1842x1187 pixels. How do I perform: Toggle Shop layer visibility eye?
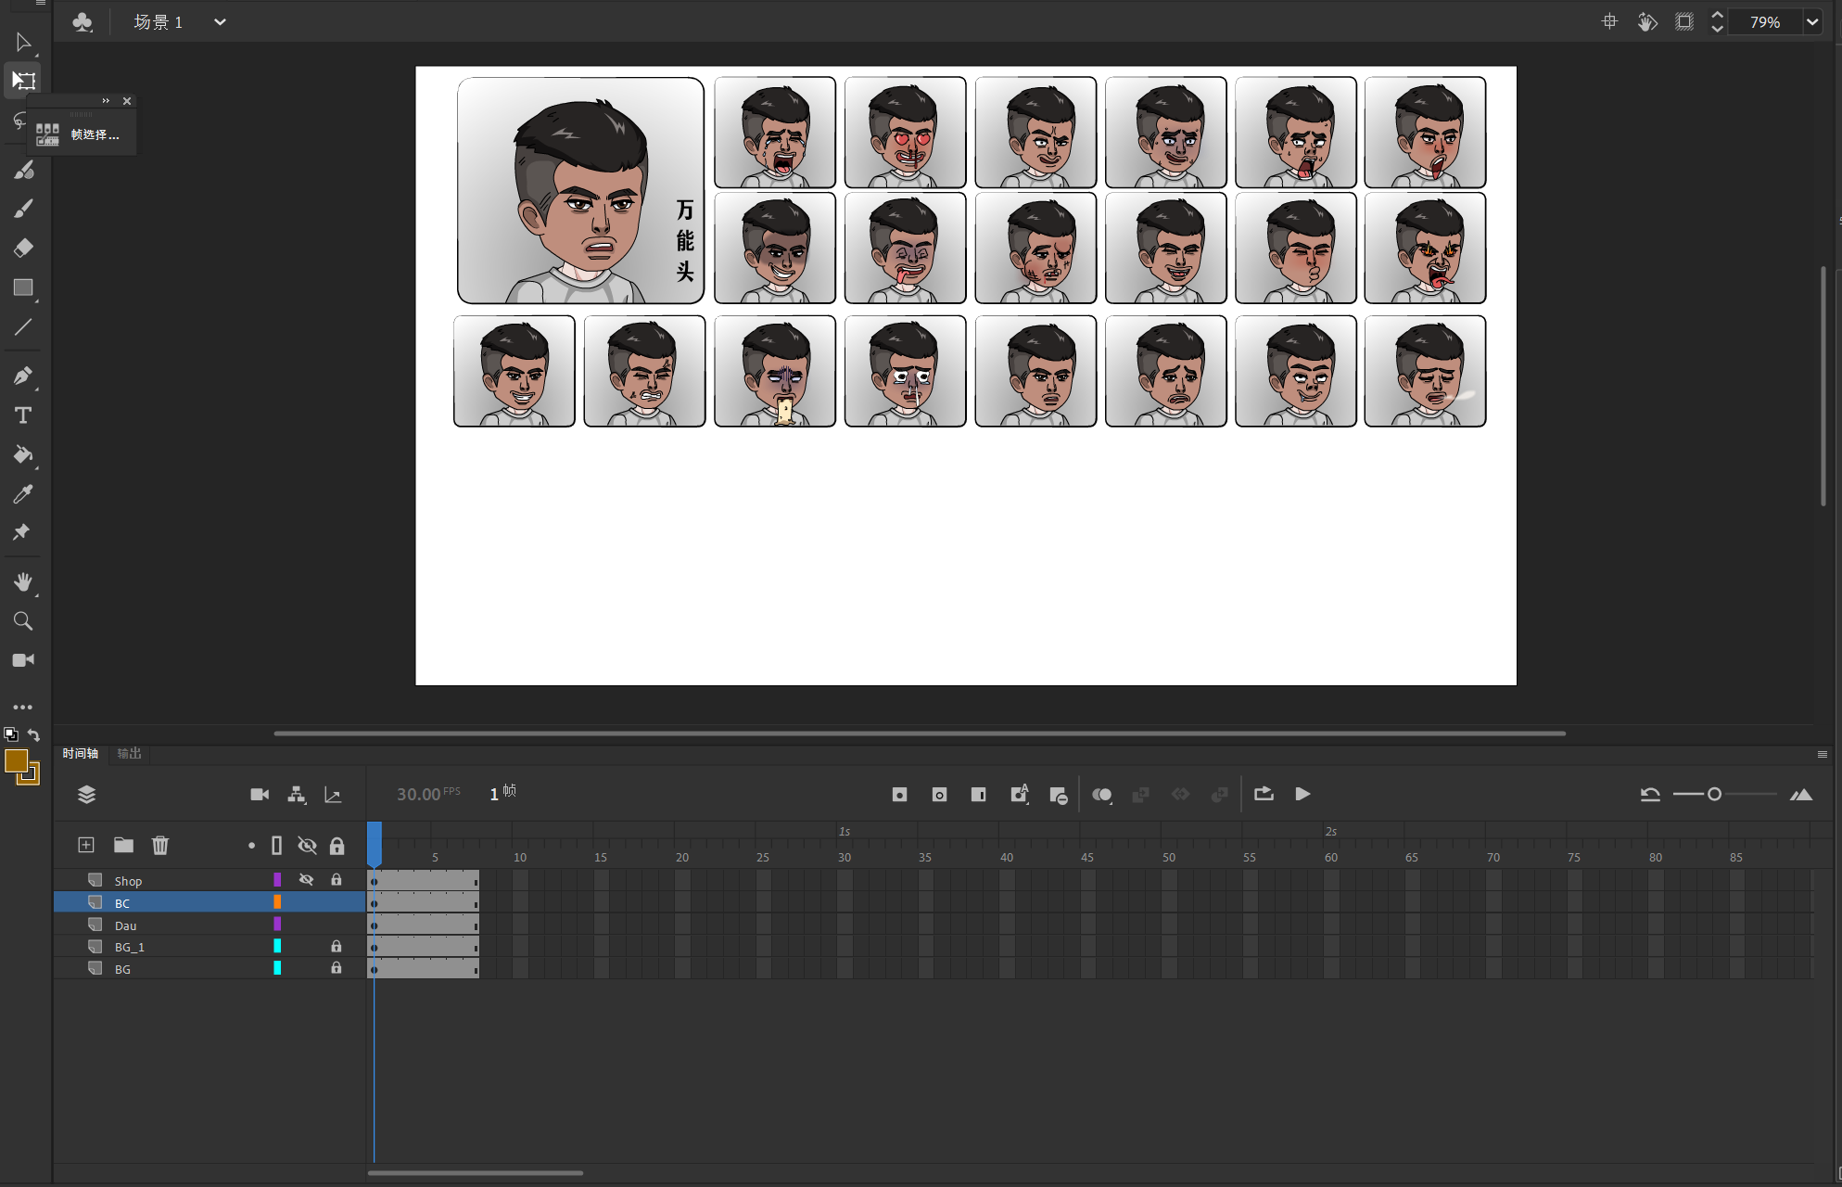(x=306, y=879)
